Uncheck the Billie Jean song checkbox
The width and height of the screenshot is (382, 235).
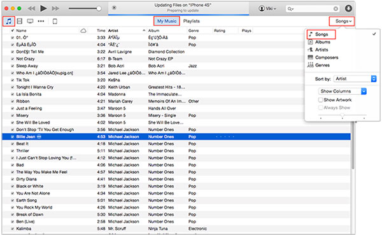13,136
